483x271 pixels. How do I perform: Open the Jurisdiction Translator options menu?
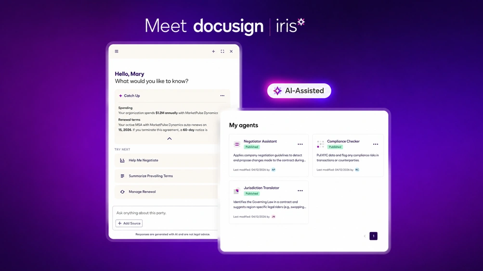300,191
